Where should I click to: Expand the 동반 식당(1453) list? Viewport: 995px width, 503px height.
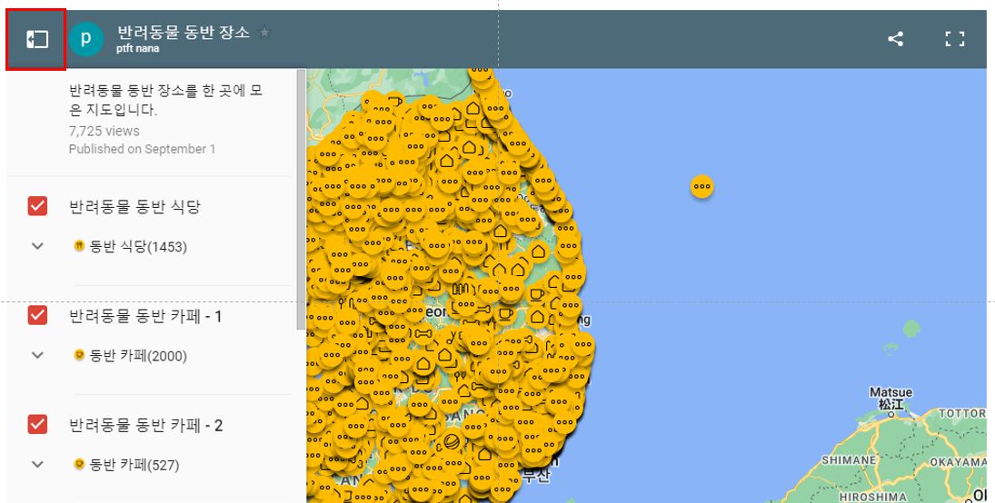pos(37,246)
